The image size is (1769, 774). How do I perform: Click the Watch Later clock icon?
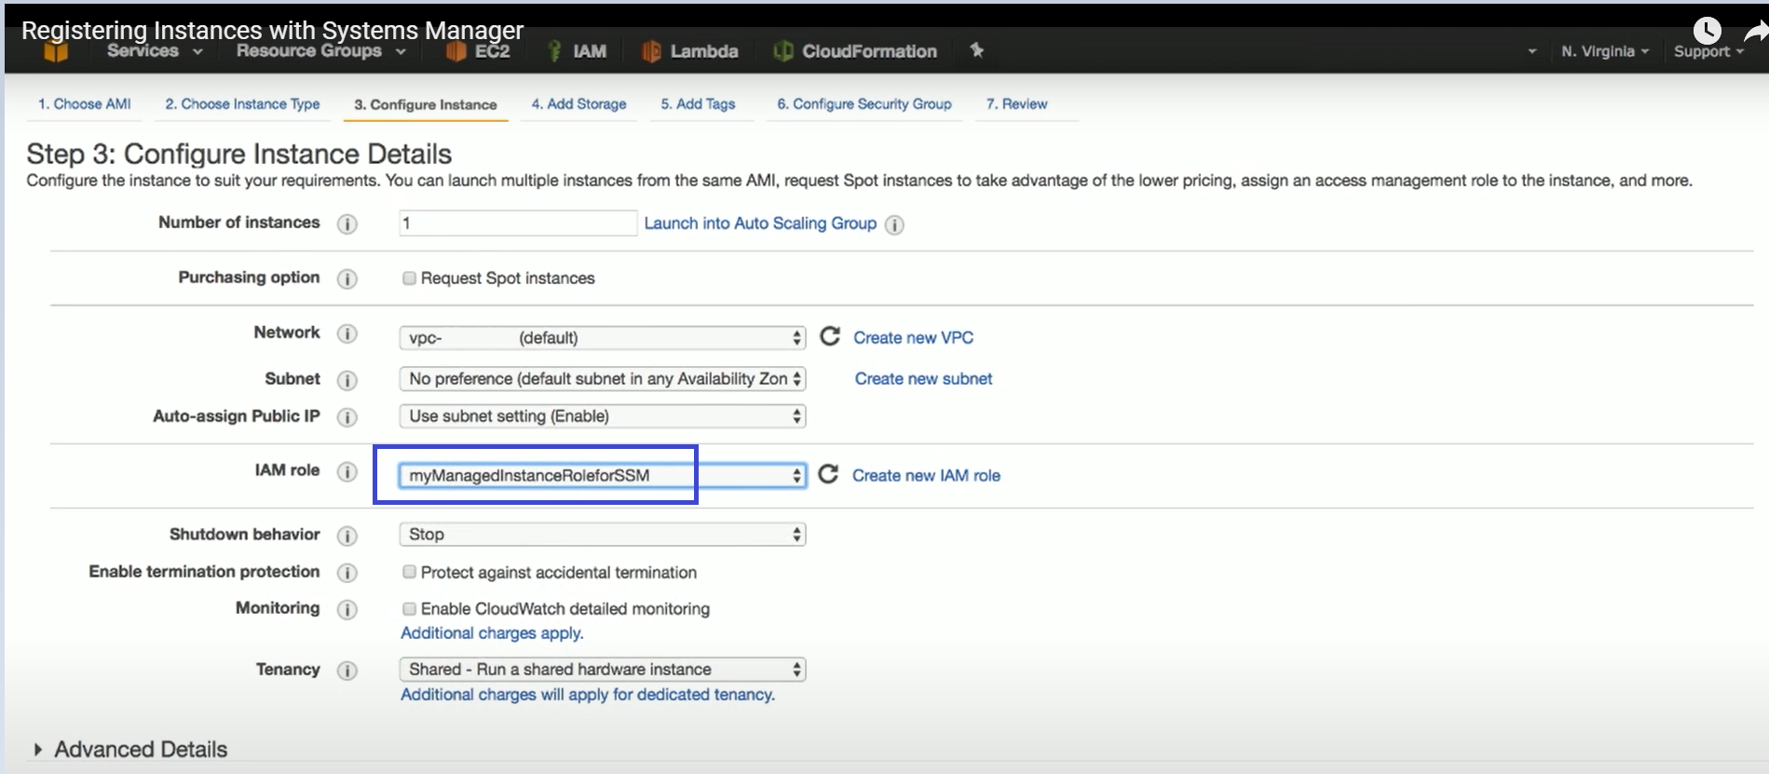pyautogui.click(x=1707, y=30)
